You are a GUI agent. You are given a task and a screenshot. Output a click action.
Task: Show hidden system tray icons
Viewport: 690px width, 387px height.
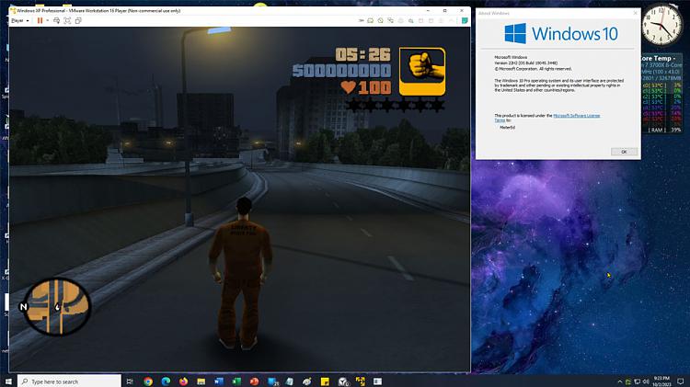pyautogui.click(x=620, y=381)
